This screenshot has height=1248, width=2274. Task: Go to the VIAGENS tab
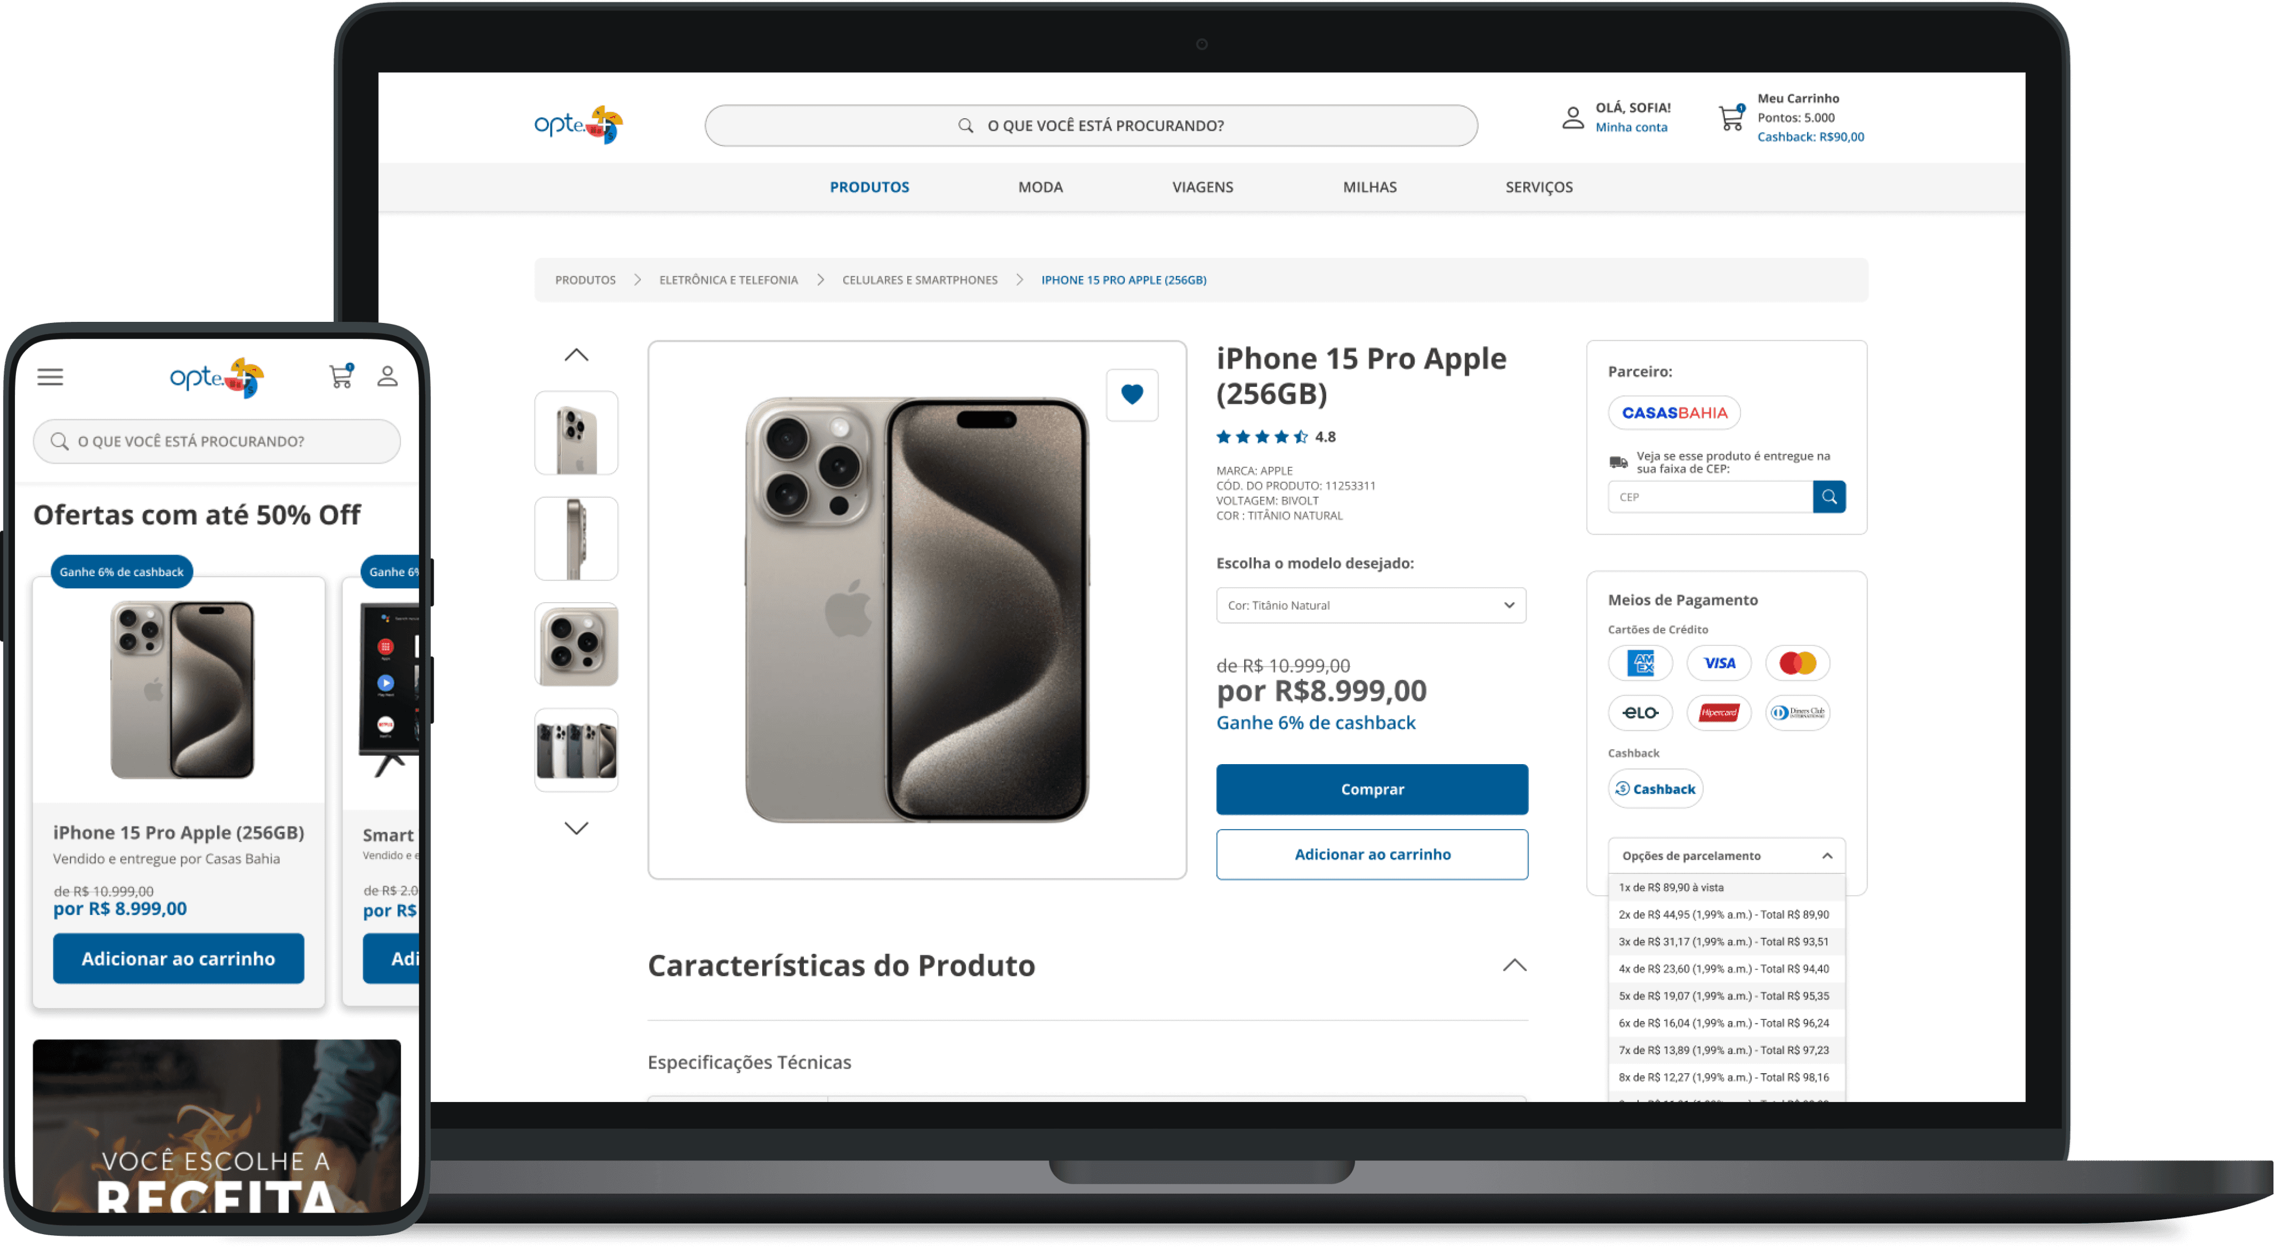(x=1203, y=187)
